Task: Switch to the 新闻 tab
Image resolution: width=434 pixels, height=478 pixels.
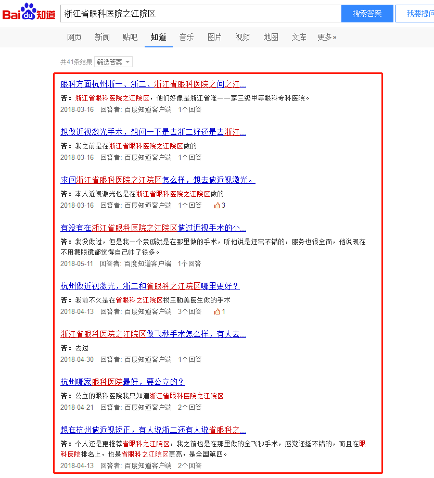Action: (103, 37)
